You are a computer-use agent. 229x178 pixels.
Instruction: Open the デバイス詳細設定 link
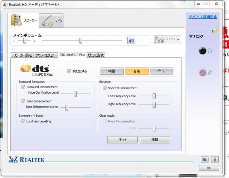click(203, 17)
